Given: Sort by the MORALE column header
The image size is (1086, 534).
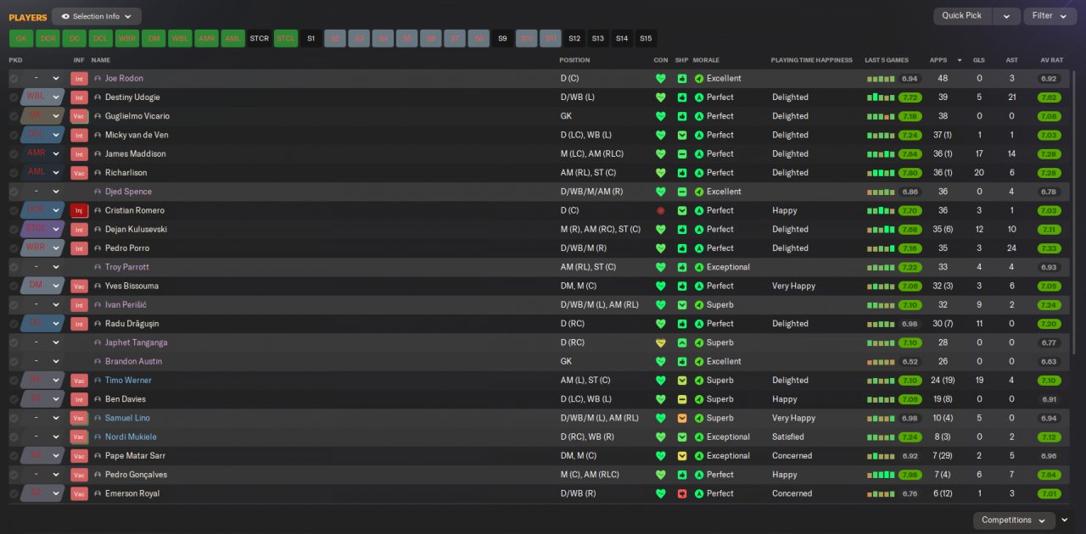Looking at the screenshot, I should (x=706, y=60).
